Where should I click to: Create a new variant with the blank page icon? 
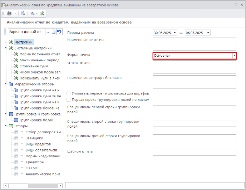53,32
